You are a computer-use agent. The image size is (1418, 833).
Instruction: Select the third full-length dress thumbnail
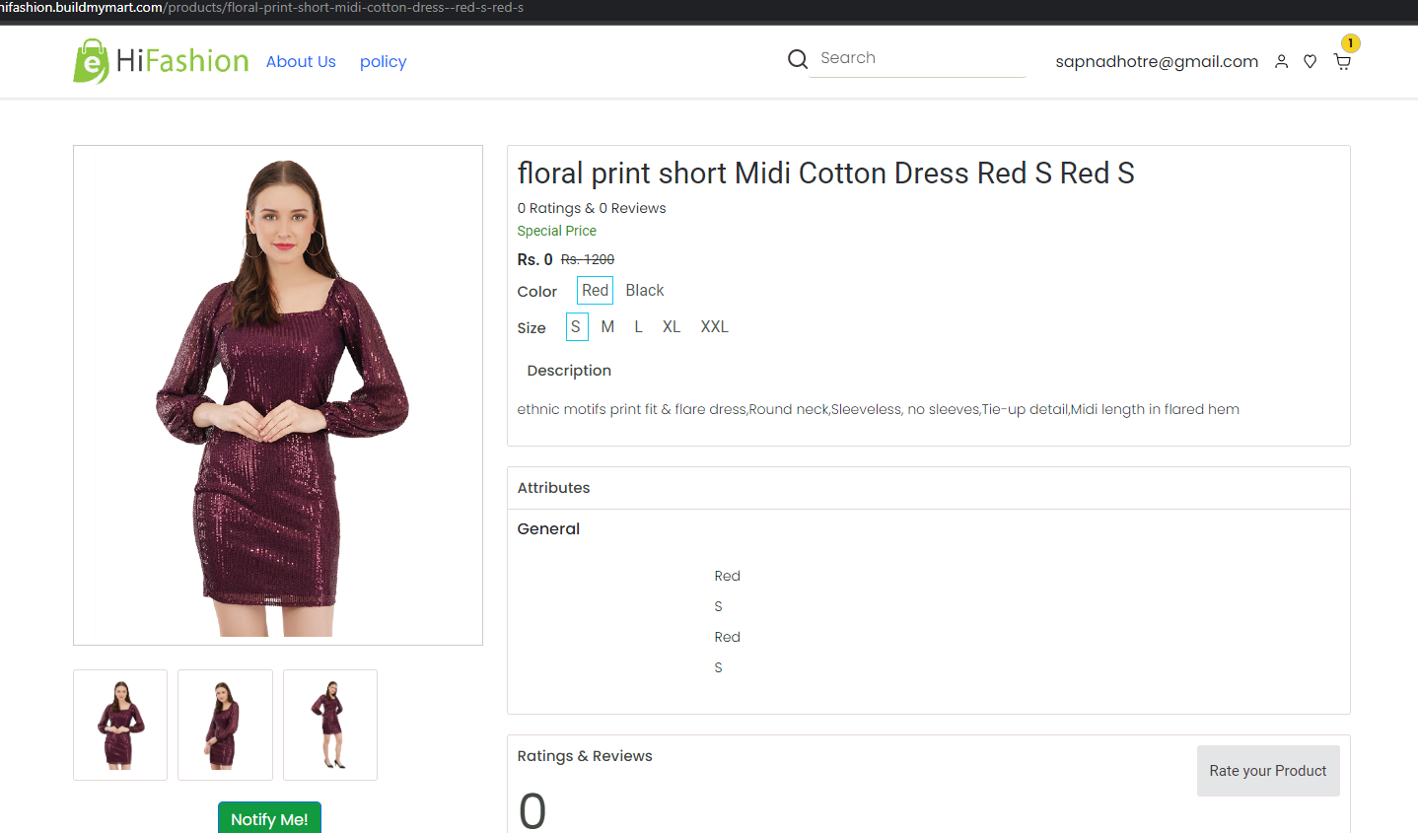point(330,725)
